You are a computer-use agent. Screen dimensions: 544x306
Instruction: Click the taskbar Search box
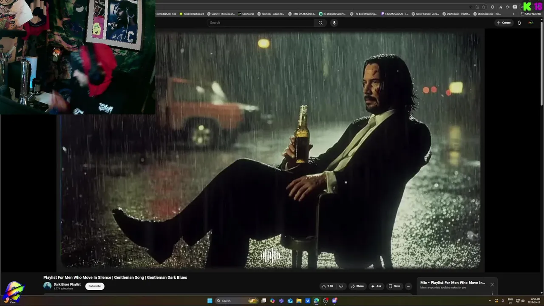pyautogui.click(x=237, y=300)
